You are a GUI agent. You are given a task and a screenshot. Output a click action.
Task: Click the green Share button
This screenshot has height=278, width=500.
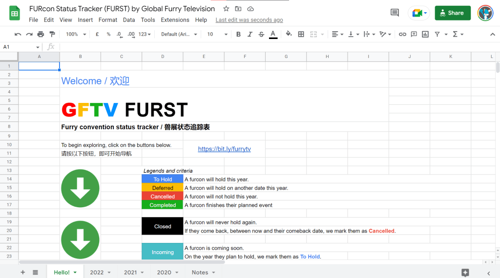pyautogui.click(x=453, y=13)
